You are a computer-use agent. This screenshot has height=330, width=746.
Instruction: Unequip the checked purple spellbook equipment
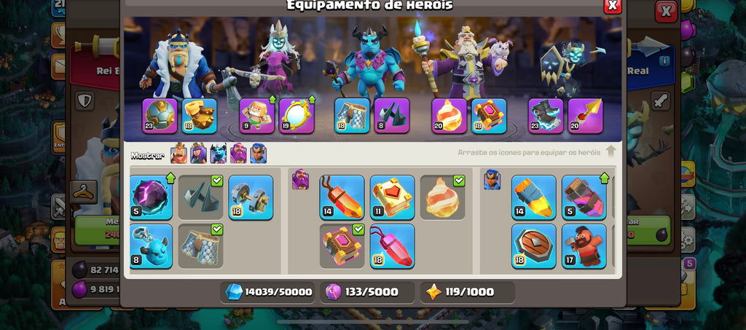(x=342, y=246)
